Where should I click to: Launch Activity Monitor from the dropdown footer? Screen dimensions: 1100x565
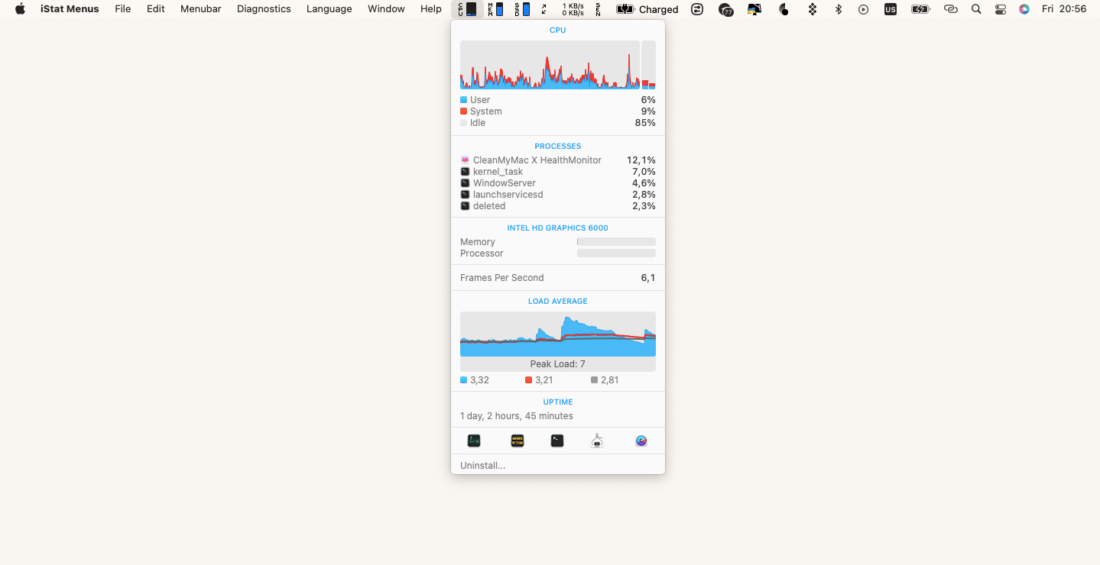click(x=474, y=441)
